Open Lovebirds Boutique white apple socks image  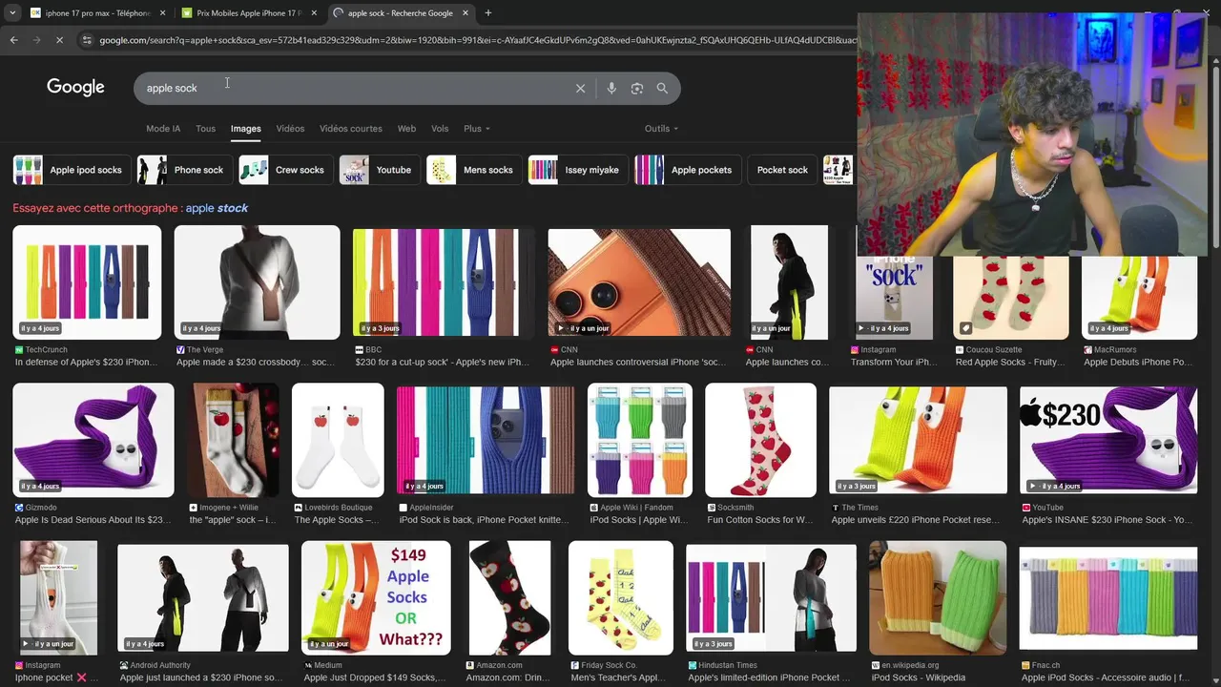point(338,440)
